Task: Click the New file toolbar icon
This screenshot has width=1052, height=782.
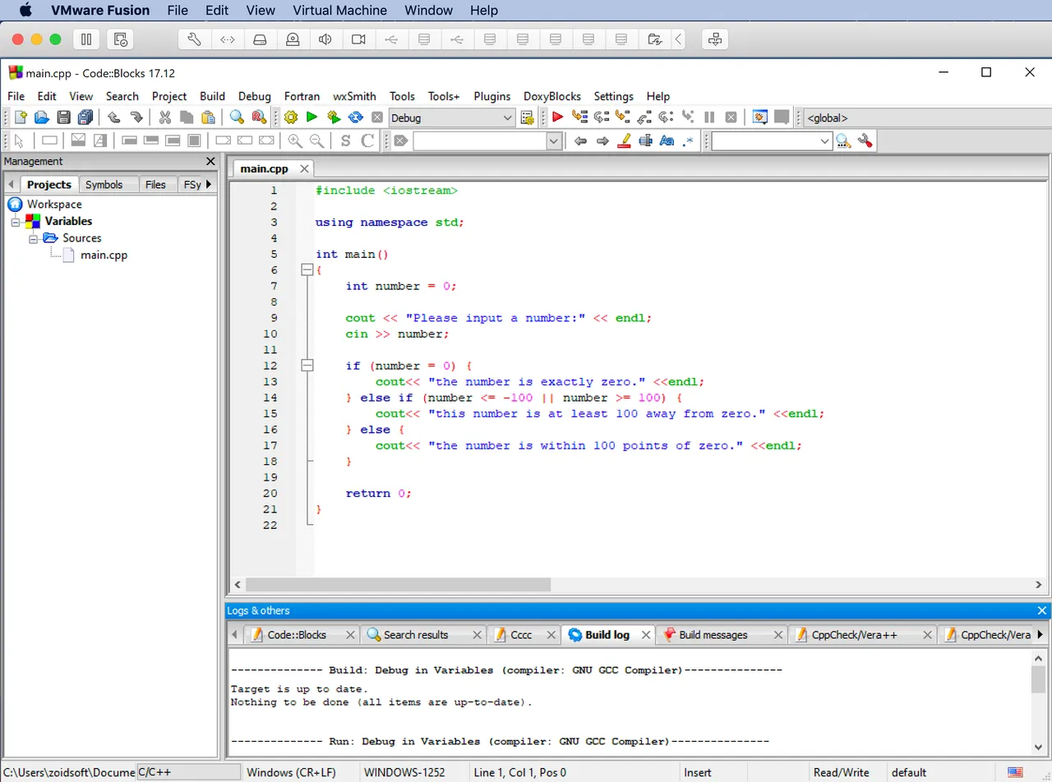Action: pos(21,117)
